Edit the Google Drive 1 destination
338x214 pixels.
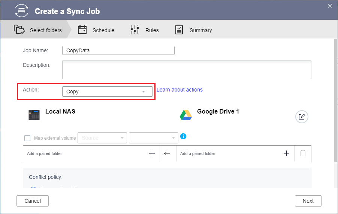pyautogui.click(x=302, y=117)
